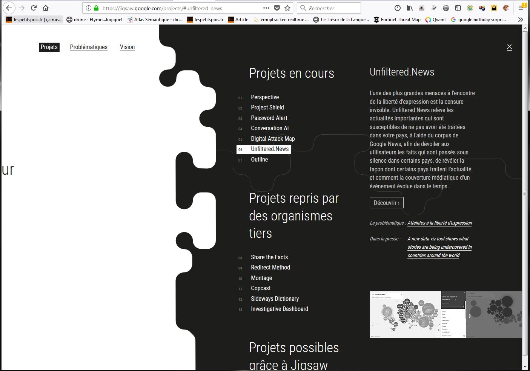The width and height of the screenshot is (530, 371).
Task: Select the Conversation AI project
Action: click(x=270, y=128)
